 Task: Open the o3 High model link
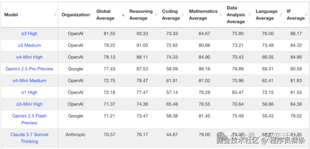point(29,34)
